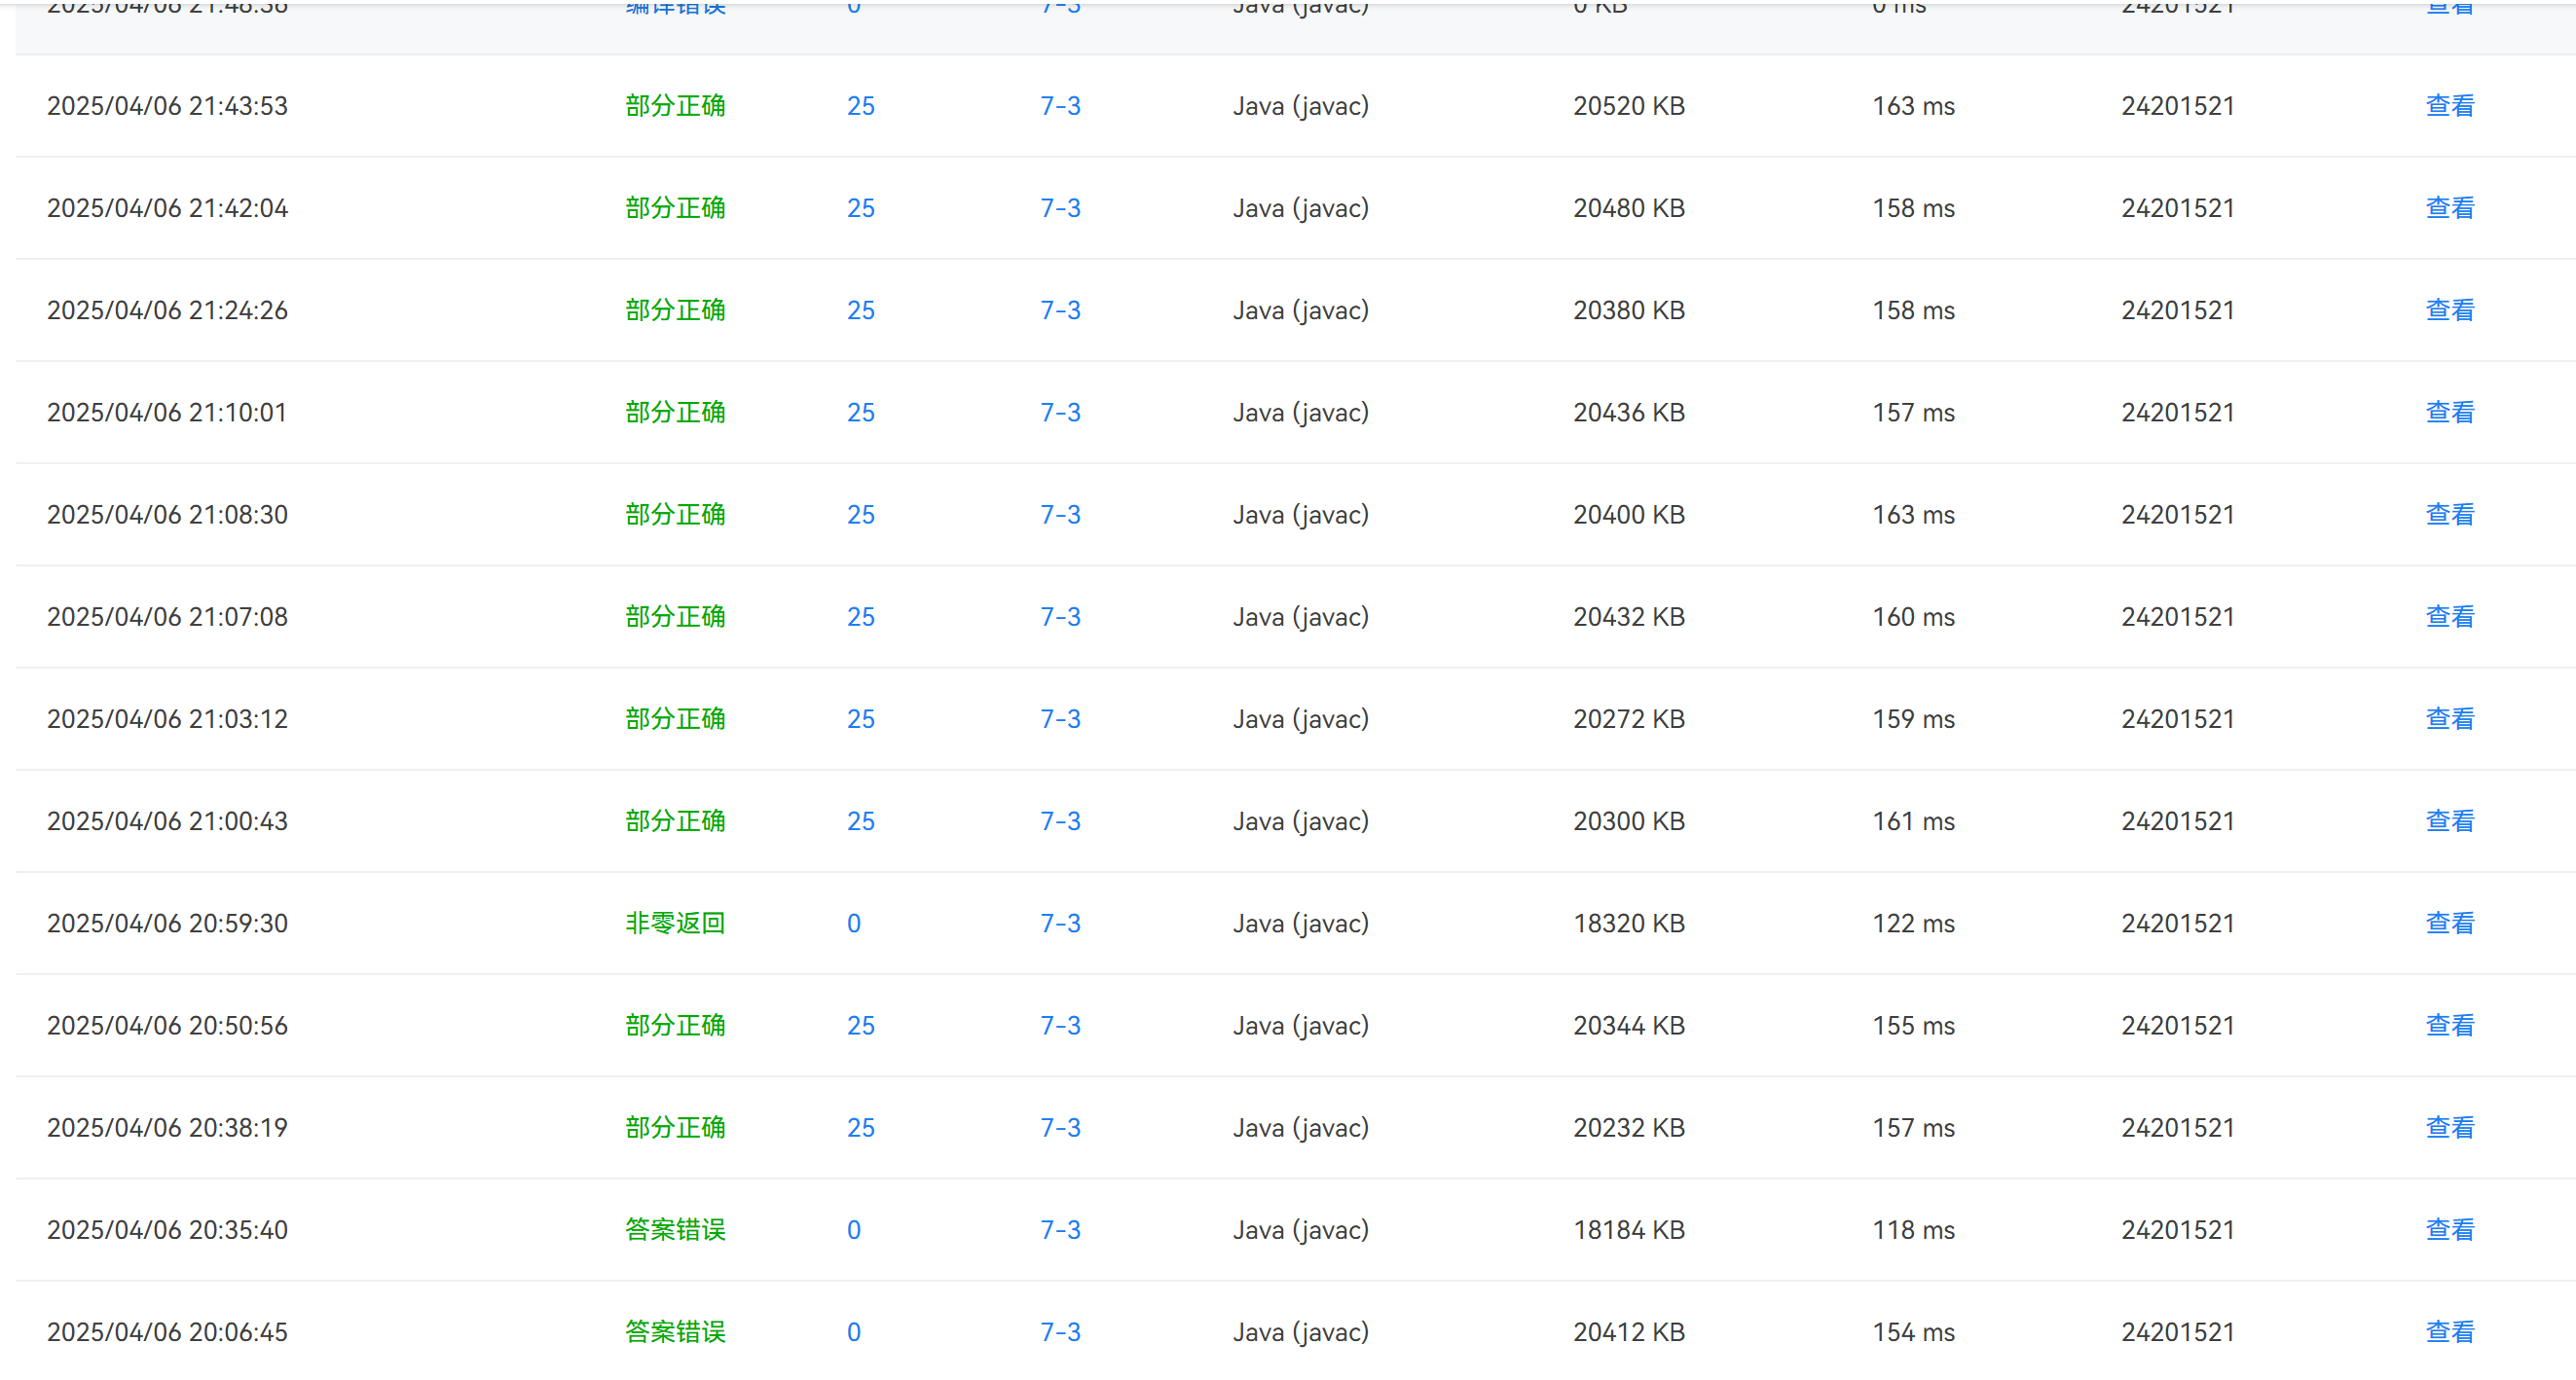Viewport: 2576px width, 1380px height.
Task: Click 非零返回 status at 20:59:30
Action: point(675,923)
